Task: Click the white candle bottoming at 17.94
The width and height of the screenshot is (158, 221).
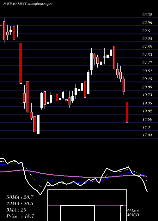Action: 38,125
